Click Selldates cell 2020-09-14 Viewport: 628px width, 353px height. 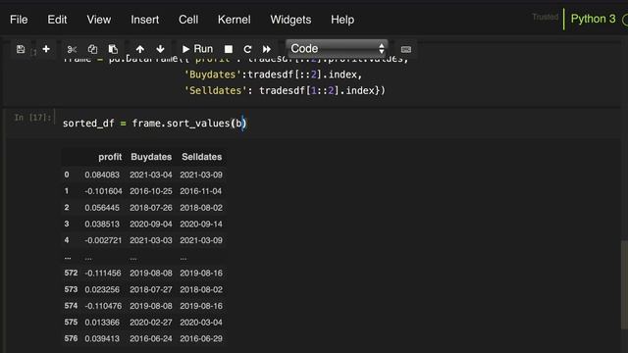(x=201, y=225)
